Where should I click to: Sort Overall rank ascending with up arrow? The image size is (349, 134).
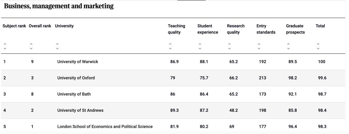coord(31,44)
